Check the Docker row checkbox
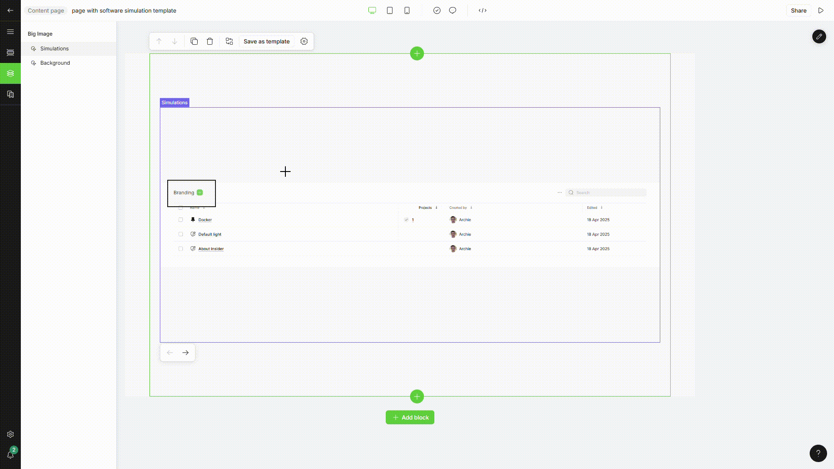This screenshot has width=834, height=469. tap(181, 220)
